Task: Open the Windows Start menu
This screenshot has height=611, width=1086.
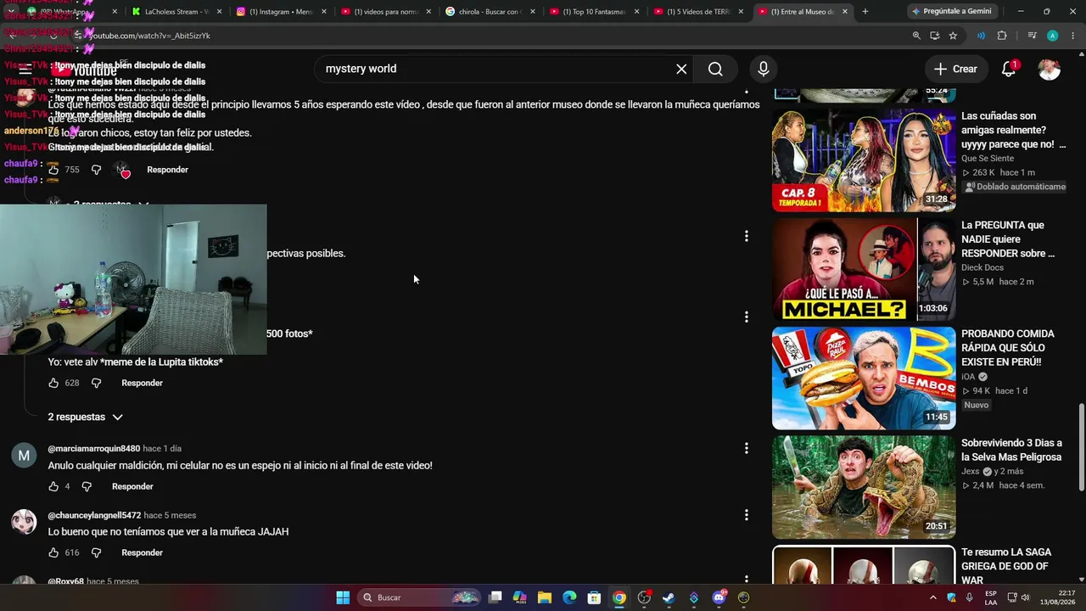Action: pyautogui.click(x=343, y=597)
